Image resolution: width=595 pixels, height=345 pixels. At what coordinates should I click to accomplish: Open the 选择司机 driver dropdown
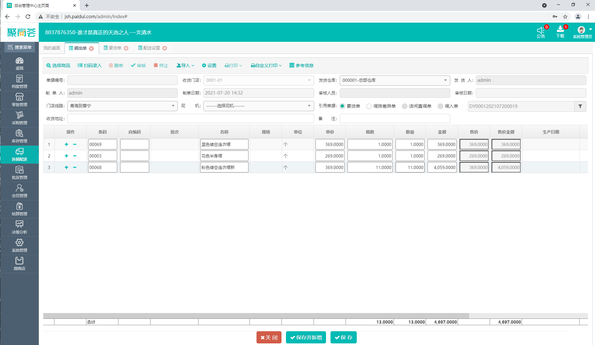coord(258,106)
